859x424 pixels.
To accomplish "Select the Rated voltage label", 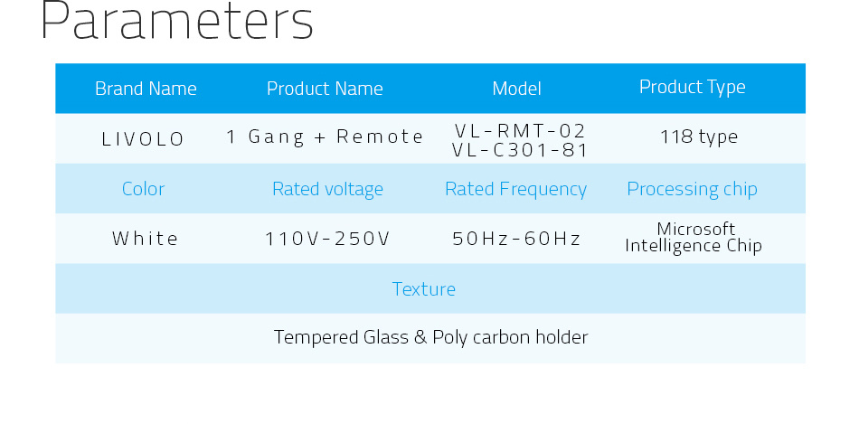I will (x=327, y=189).
